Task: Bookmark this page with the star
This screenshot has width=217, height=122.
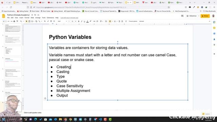Action: click(169, 7)
